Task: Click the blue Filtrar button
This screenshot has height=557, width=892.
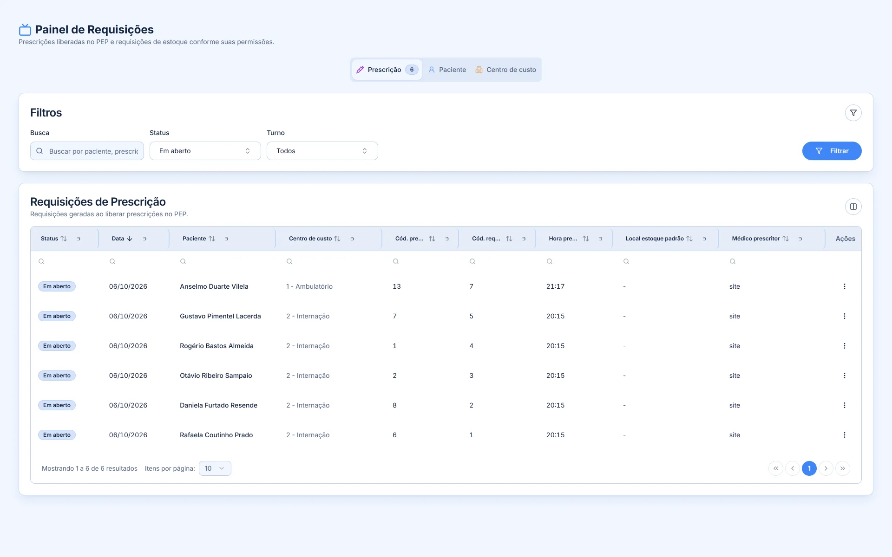Action: coord(832,151)
